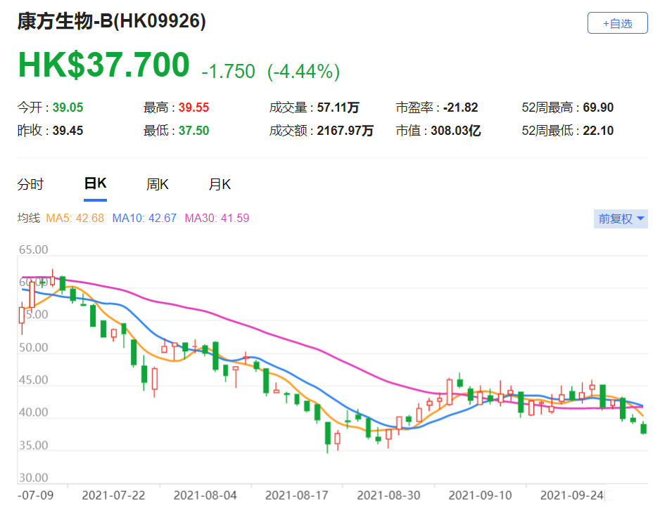Viewport: 660px width, 508px height.
Task: Click the 均线 label before the averages
Action: tap(29, 218)
